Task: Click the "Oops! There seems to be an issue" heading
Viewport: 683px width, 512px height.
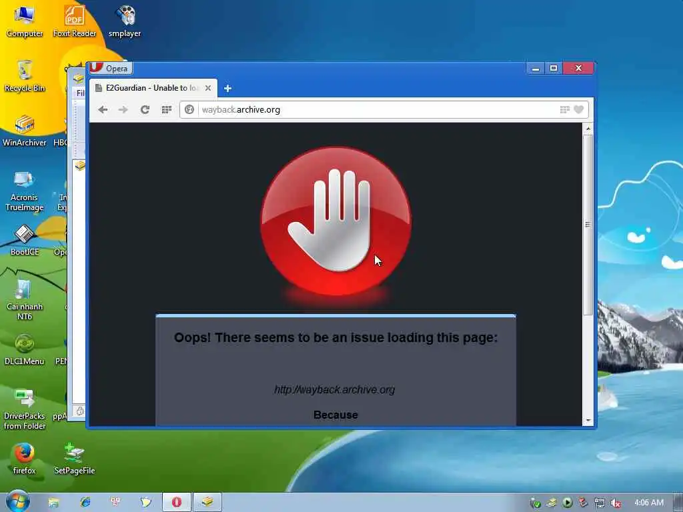Action: click(x=335, y=337)
